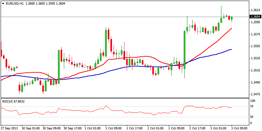Click the chart menu triangle beside EURUSD,H1
This screenshot has height=131, width=262.
pos(3,4)
